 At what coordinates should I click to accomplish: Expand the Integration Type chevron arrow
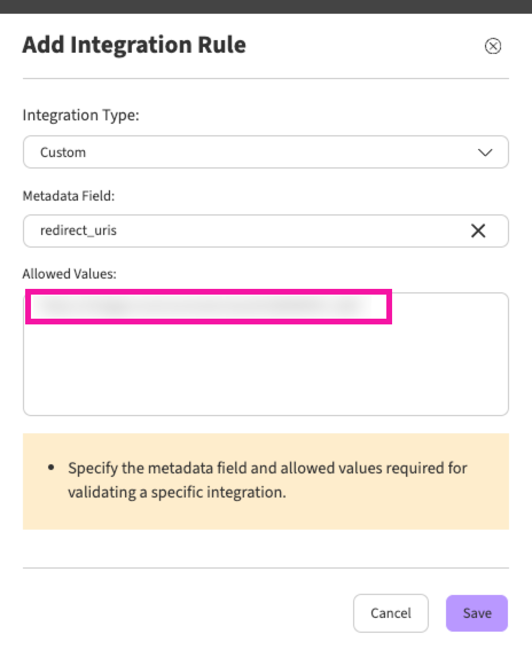coord(485,152)
